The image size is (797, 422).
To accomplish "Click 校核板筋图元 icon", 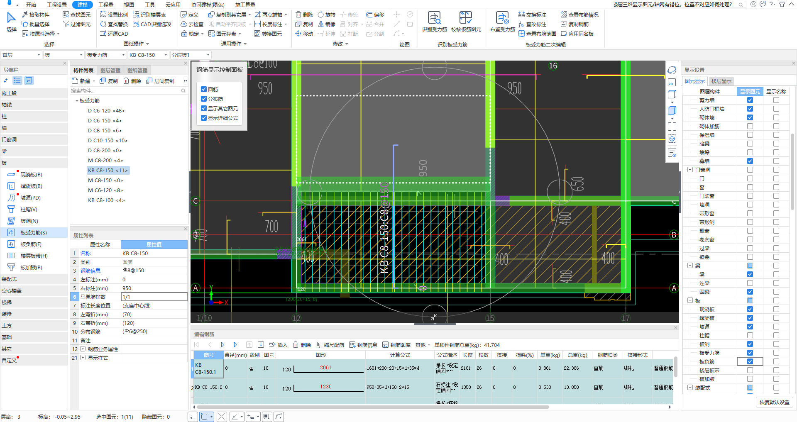I will (x=466, y=22).
